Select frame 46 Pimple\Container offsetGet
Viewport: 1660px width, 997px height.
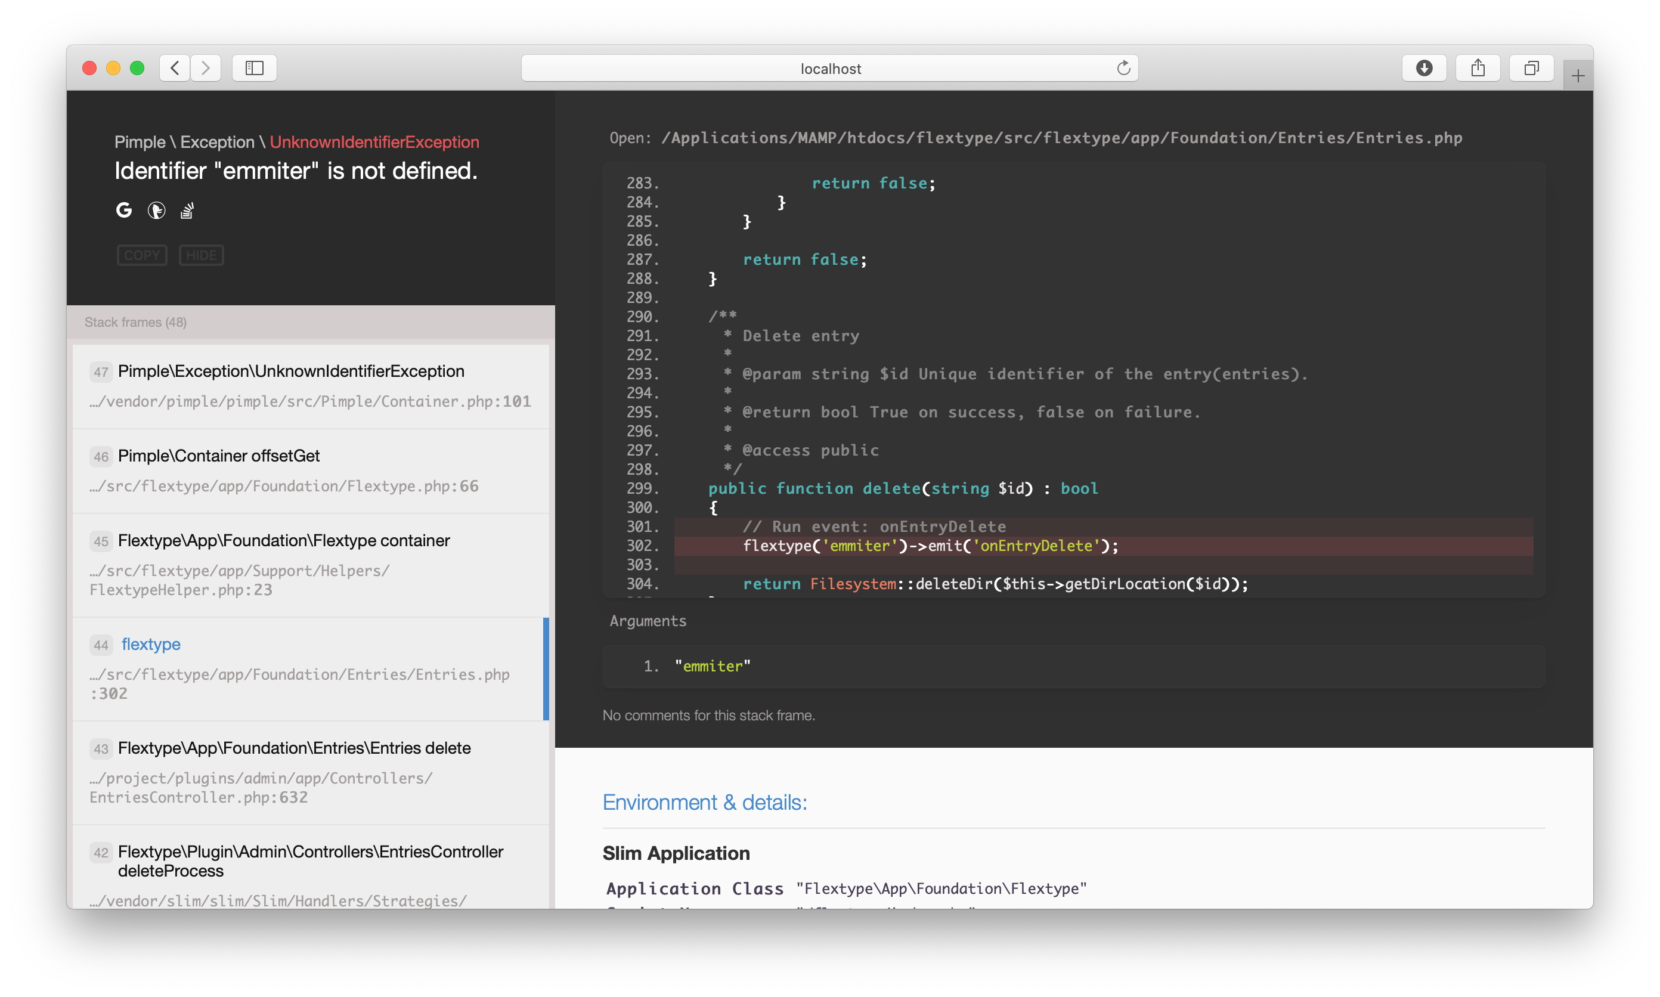pos(218,456)
